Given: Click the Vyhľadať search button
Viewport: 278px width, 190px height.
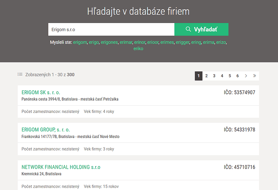Looking at the screenshot, I should pyautogui.click(x=201, y=29).
